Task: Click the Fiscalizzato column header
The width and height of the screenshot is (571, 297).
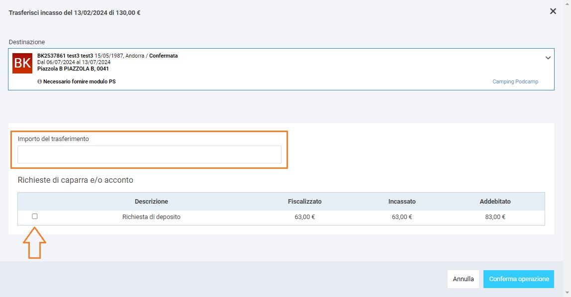Action: pyautogui.click(x=304, y=202)
